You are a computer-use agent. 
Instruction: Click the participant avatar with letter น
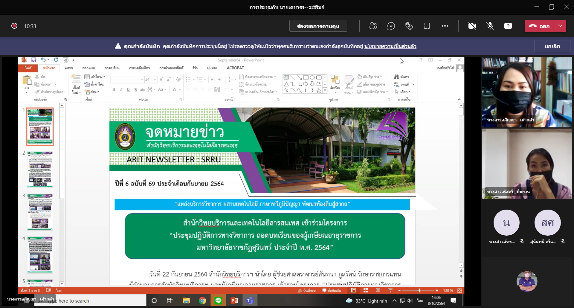click(506, 223)
